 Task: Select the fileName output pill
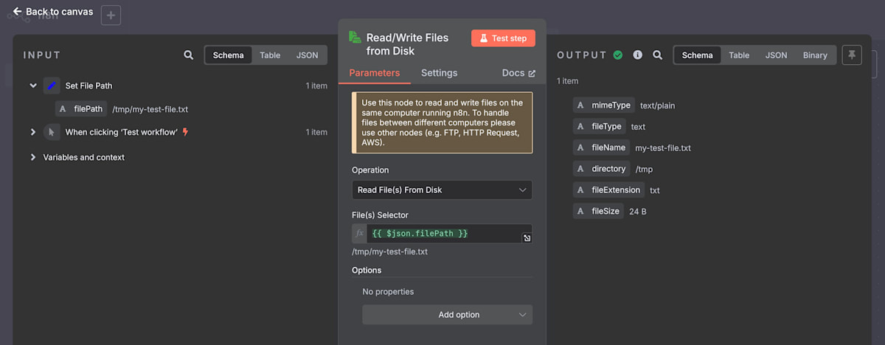(602, 147)
